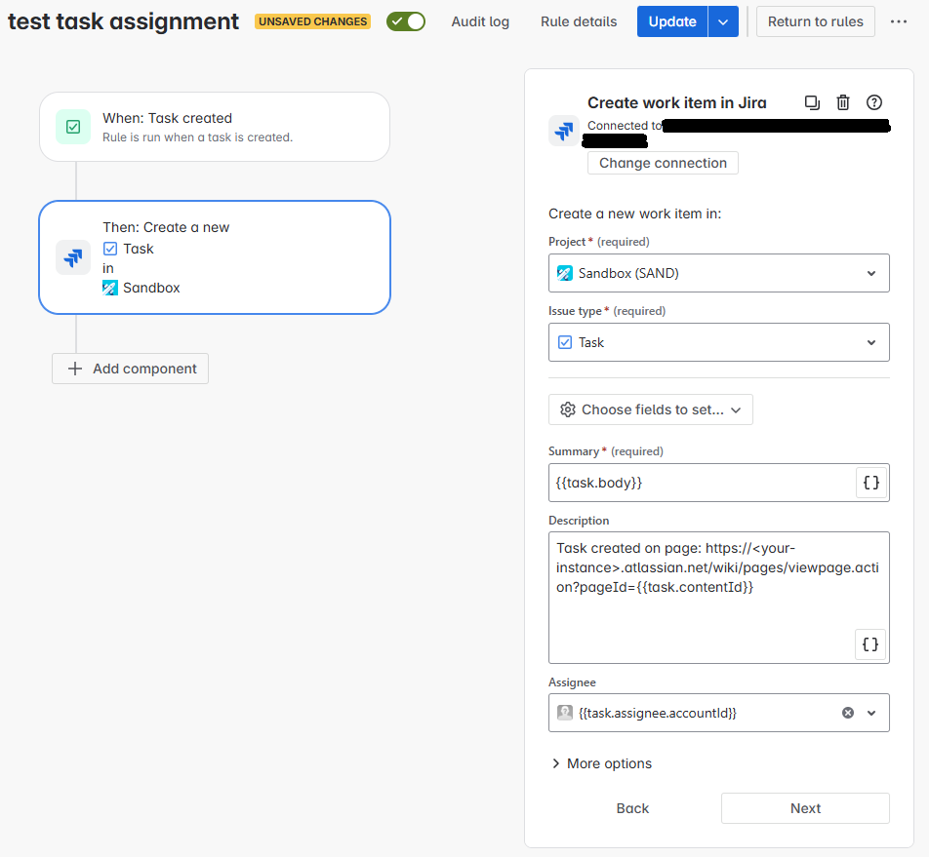
Task: Open help with the question mark icon
Action: tap(874, 103)
